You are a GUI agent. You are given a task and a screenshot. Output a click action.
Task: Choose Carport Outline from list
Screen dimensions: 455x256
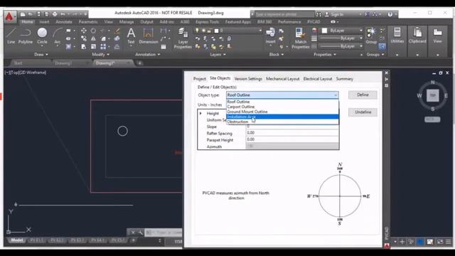click(x=282, y=107)
